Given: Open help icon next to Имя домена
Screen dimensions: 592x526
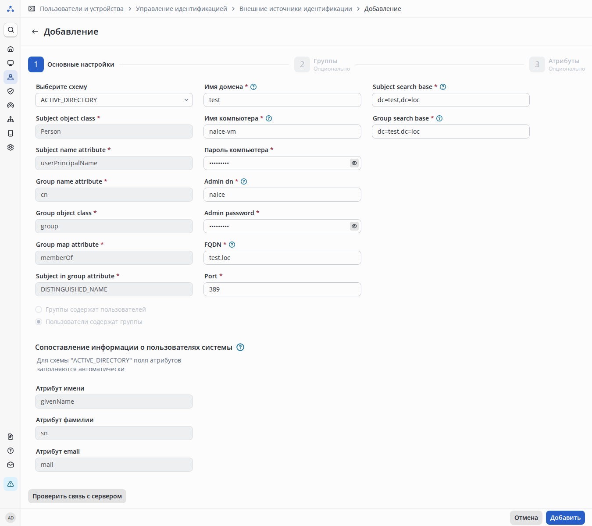Looking at the screenshot, I should coord(253,87).
